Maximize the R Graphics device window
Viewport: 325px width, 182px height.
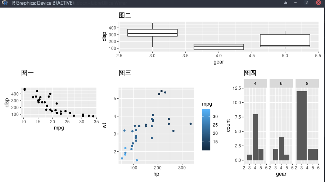[307, 3]
